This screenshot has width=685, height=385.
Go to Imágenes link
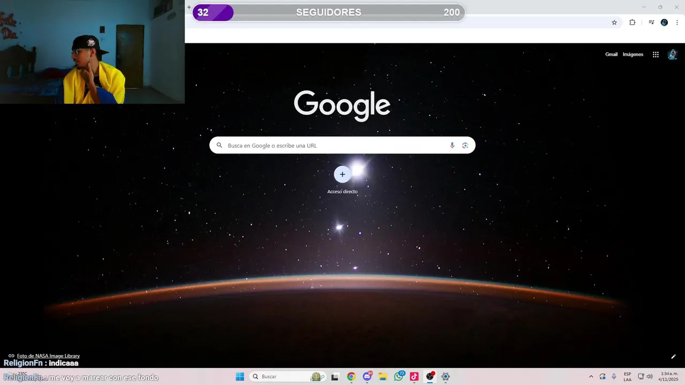pos(633,55)
